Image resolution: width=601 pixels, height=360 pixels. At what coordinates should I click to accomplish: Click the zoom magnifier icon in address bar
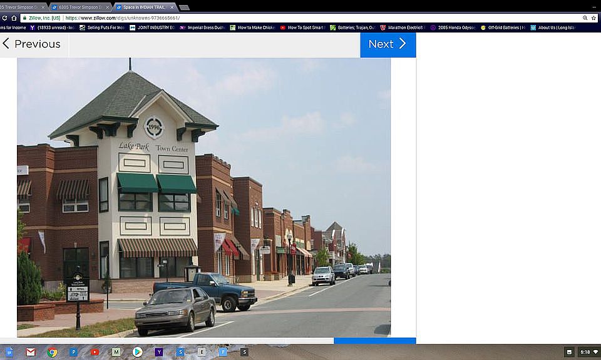point(585,18)
